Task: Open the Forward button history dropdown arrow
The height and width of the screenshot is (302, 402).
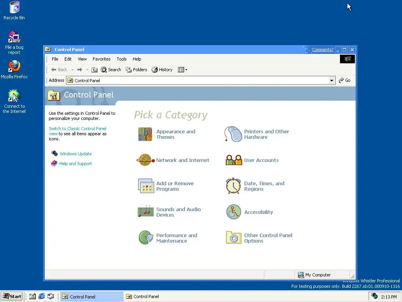Action: tap(88, 70)
